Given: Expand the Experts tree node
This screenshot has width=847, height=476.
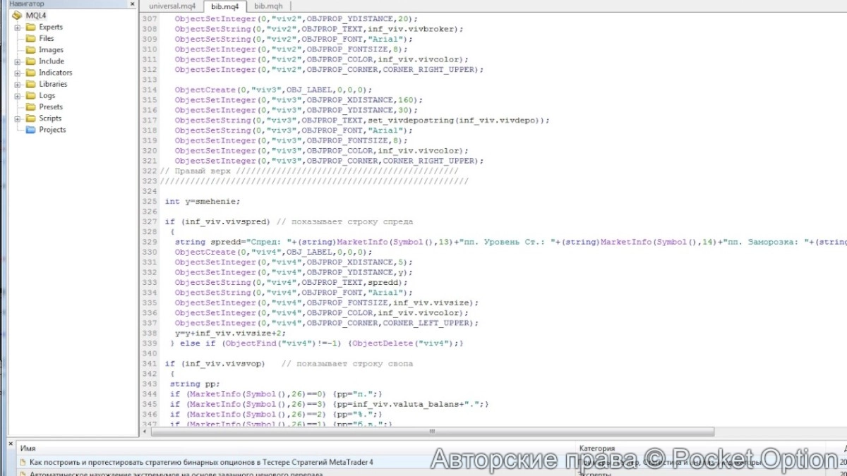Looking at the screenshot, I should coord(18,28).
